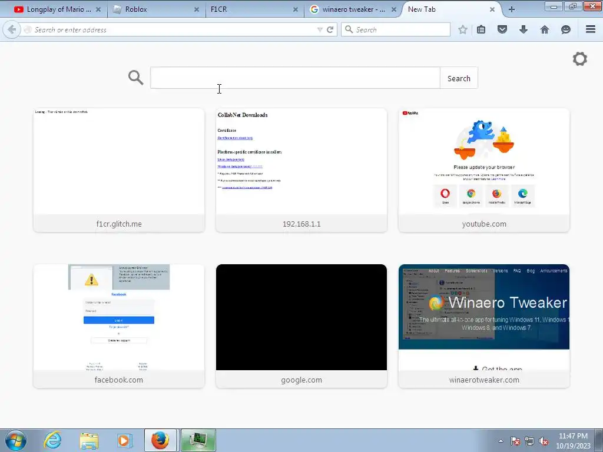Image resolution: width=603 pixels, height=452 pixels.
Task: Reload the page with the refresh icon
Action: click(x=330, y=29)
